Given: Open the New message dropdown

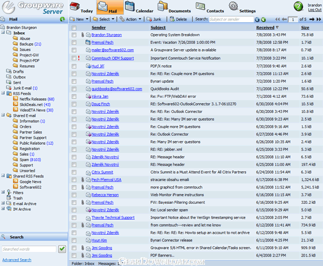Looking at the screenshot, I should (79, 19).
